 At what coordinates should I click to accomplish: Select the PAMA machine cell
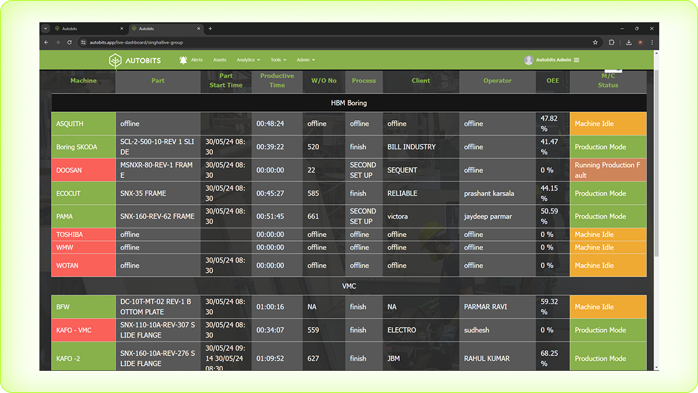click(83, 216)
